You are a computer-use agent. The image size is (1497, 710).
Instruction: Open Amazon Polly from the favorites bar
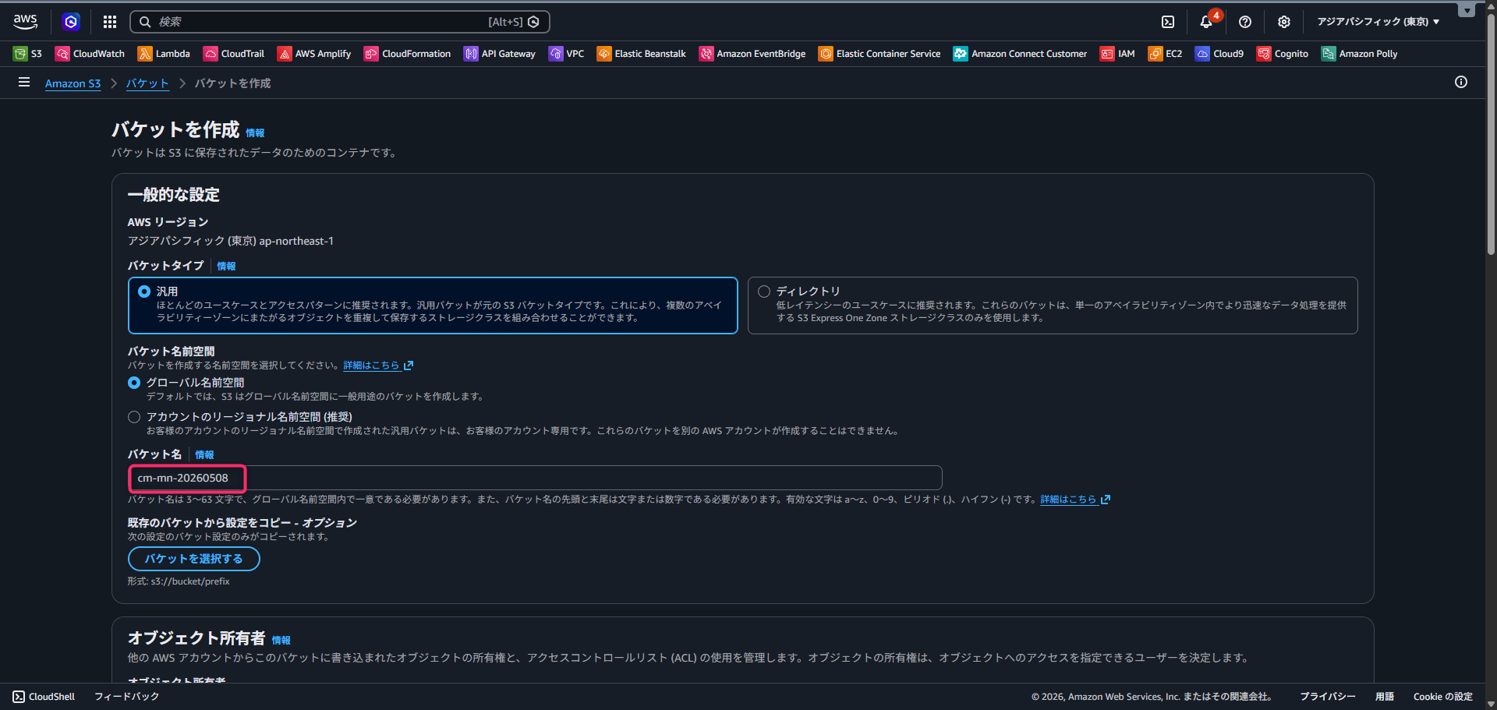click(1359, 54)
